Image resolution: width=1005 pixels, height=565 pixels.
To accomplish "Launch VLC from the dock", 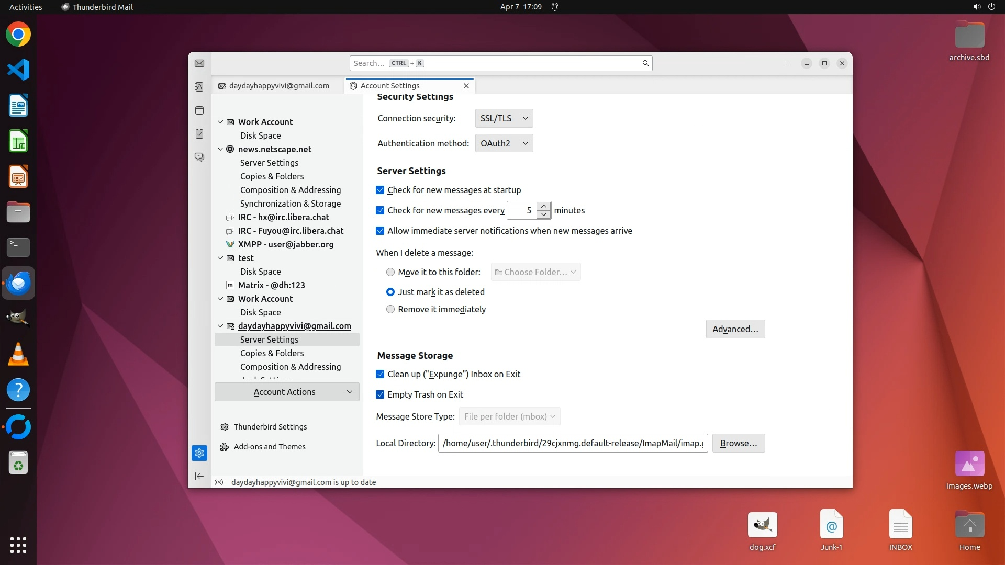I will (18, 354).
